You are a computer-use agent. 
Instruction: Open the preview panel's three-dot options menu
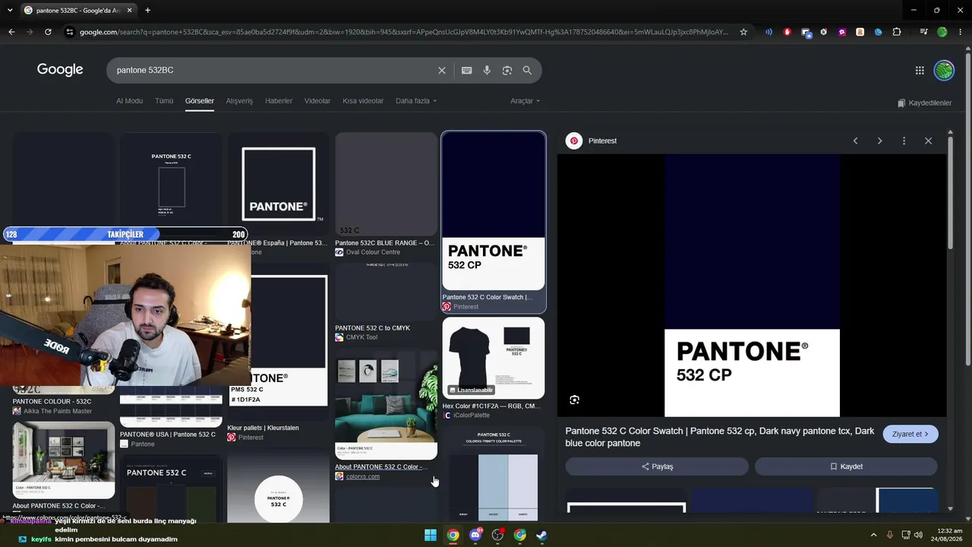click(x=904, y=141)
